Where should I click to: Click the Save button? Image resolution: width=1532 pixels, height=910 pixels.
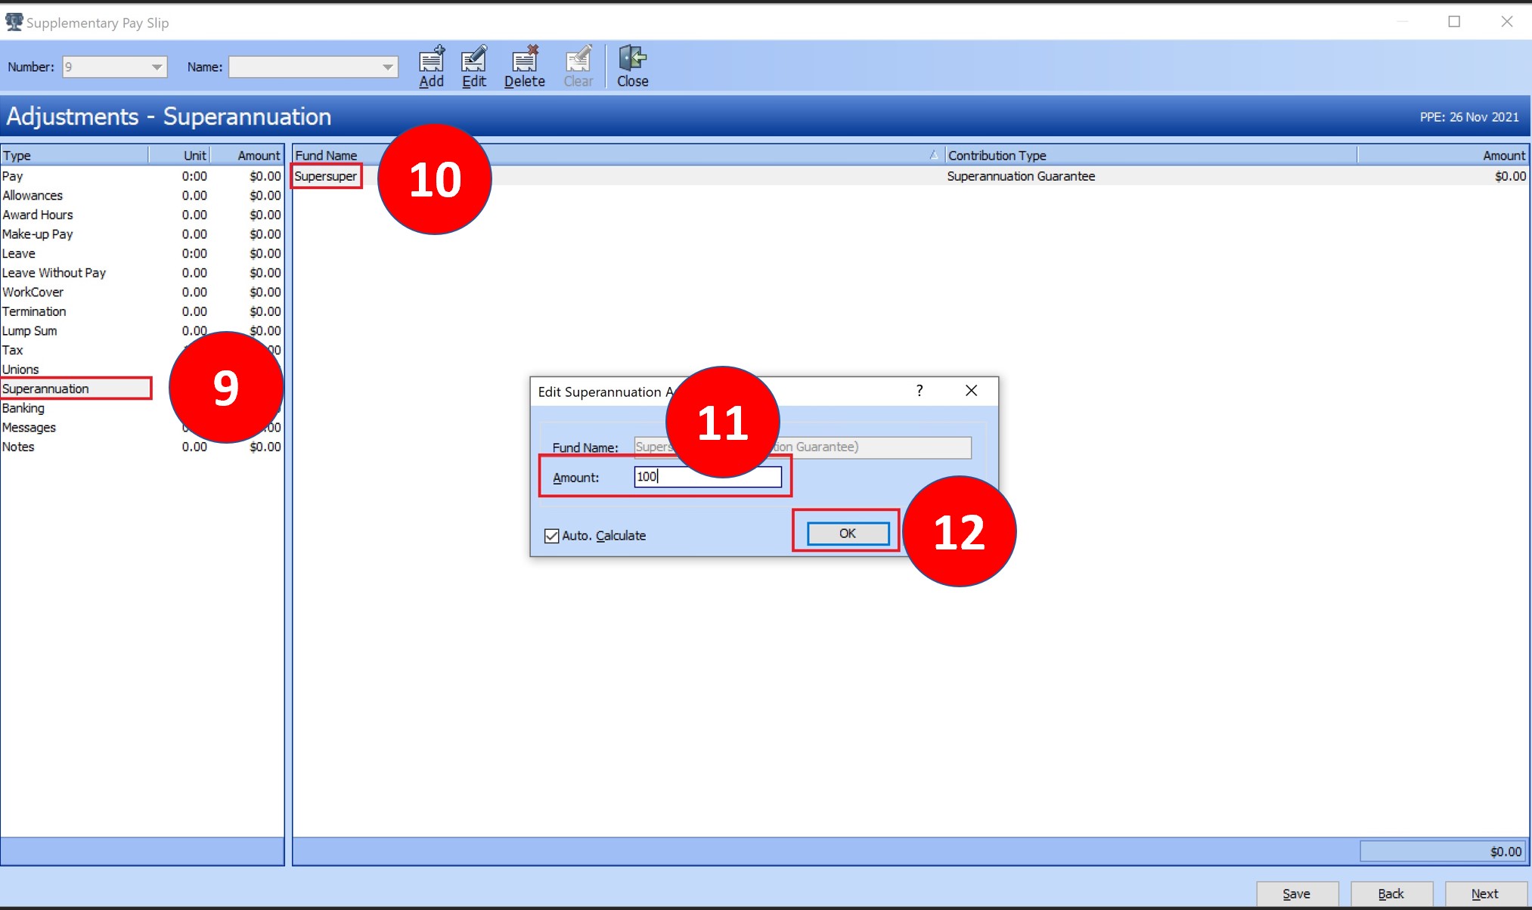pos(1297,894)
